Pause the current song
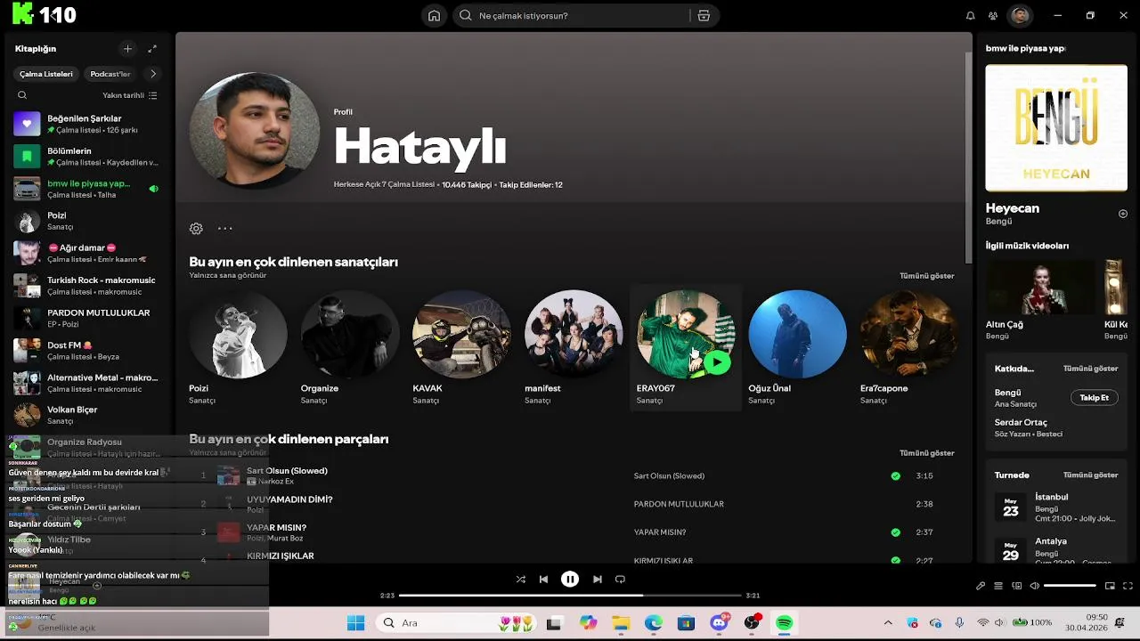This screenshot has height=641, width=1140. [570, 580]
